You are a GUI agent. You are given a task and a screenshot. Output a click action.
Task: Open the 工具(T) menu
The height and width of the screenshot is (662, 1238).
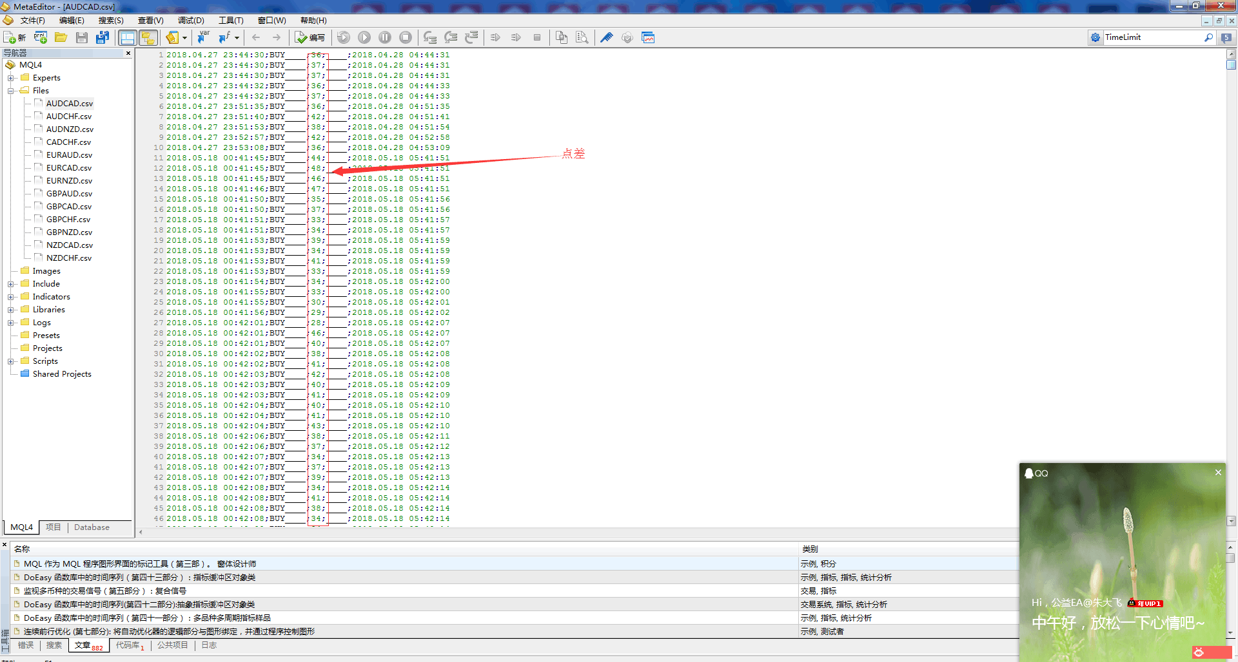pos(231,21)
